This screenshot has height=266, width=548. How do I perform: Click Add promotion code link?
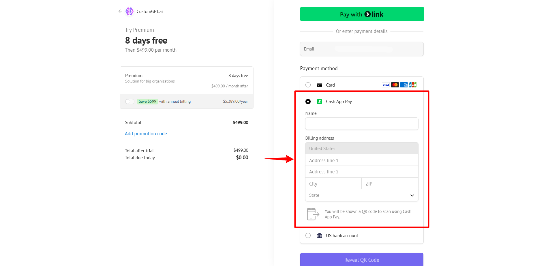[x=146, y=134]
